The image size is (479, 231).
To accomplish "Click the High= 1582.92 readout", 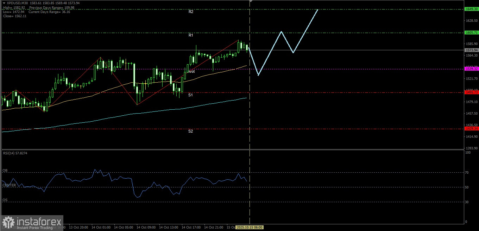I will 13,7.
